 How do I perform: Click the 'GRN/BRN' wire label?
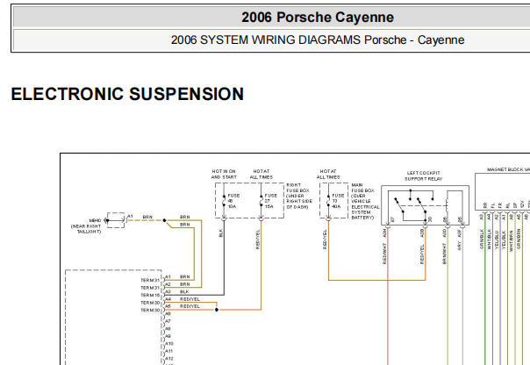(x=519, y=240)
